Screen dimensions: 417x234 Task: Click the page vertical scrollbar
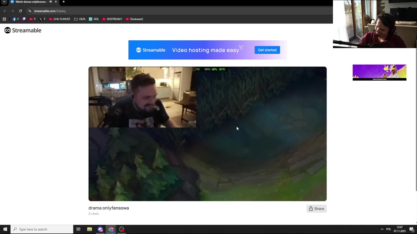click(x=416, y=119)
